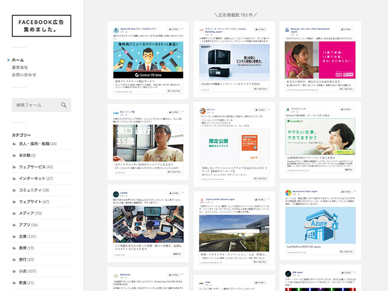388x291 pixels.
Task: Click Like button on Global PR Wire ad
Action: [173, 29]
